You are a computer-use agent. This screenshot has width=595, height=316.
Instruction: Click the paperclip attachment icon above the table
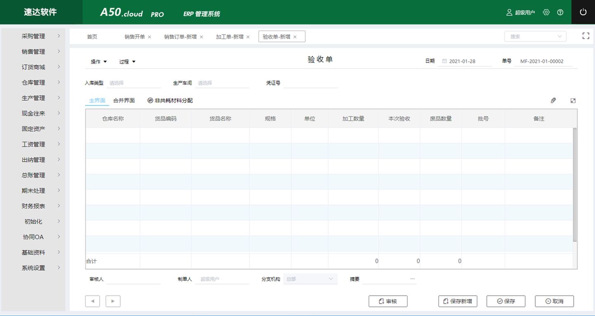(x=553, y=100)
